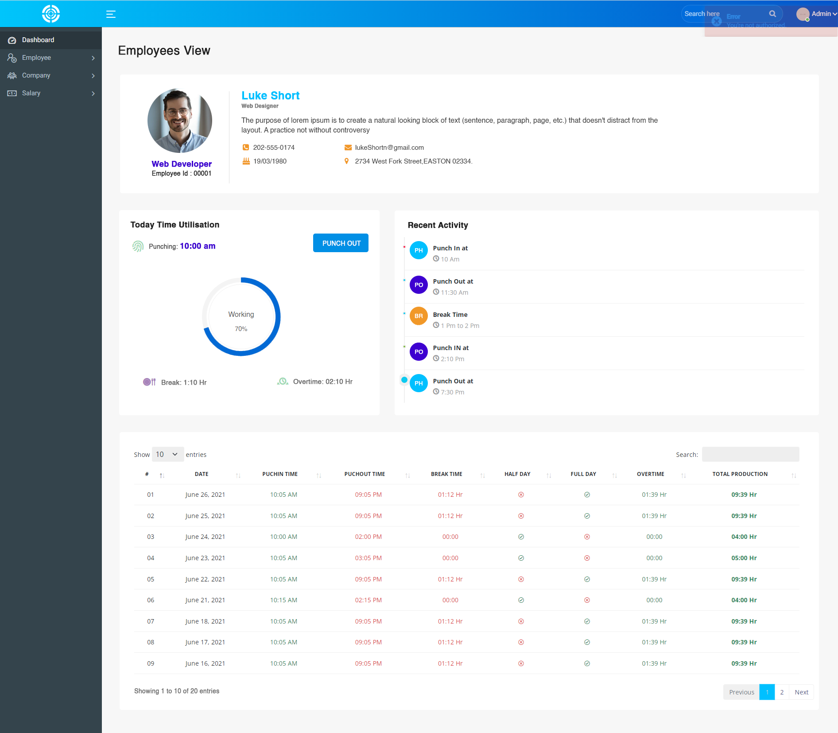838x733 pixels.
Task: Open the Salary sidebar menu
Action: pos(51,93)
